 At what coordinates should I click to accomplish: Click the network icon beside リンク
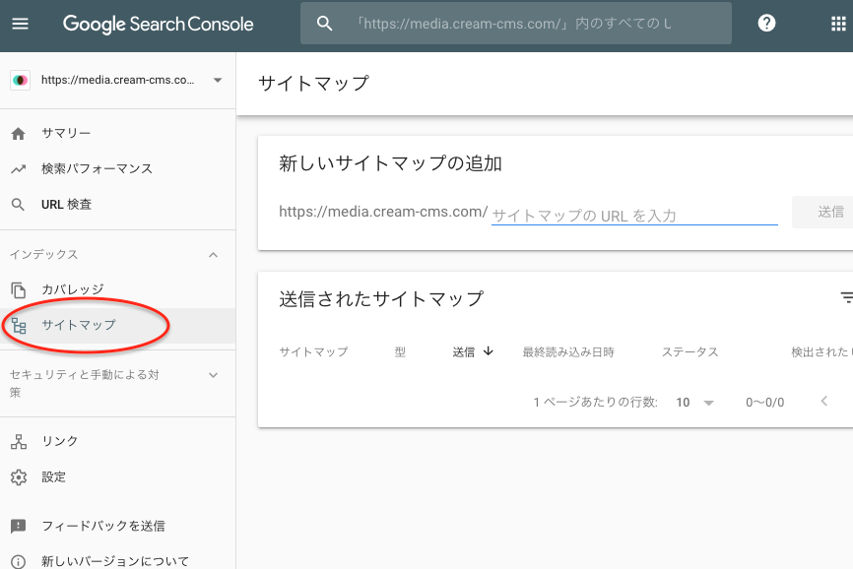(19, 442)
